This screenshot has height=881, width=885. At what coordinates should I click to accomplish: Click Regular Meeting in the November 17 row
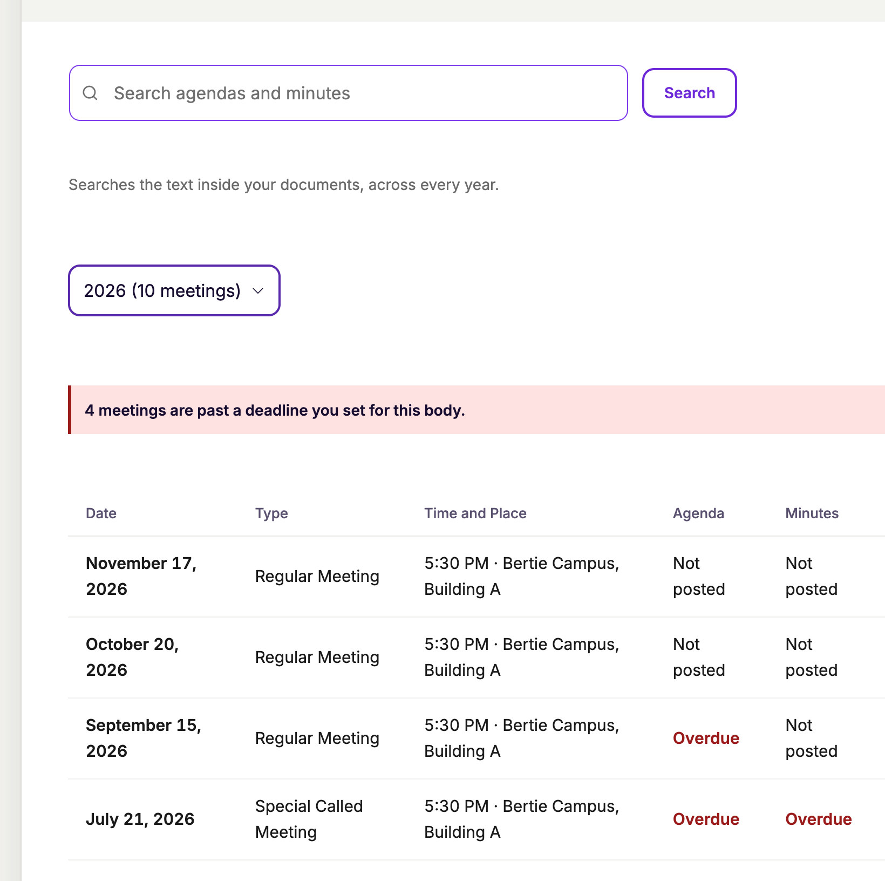pyautogui.click(x=317, y=576)
